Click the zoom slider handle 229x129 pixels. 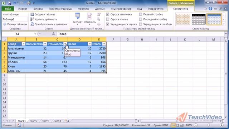[209, 125]
